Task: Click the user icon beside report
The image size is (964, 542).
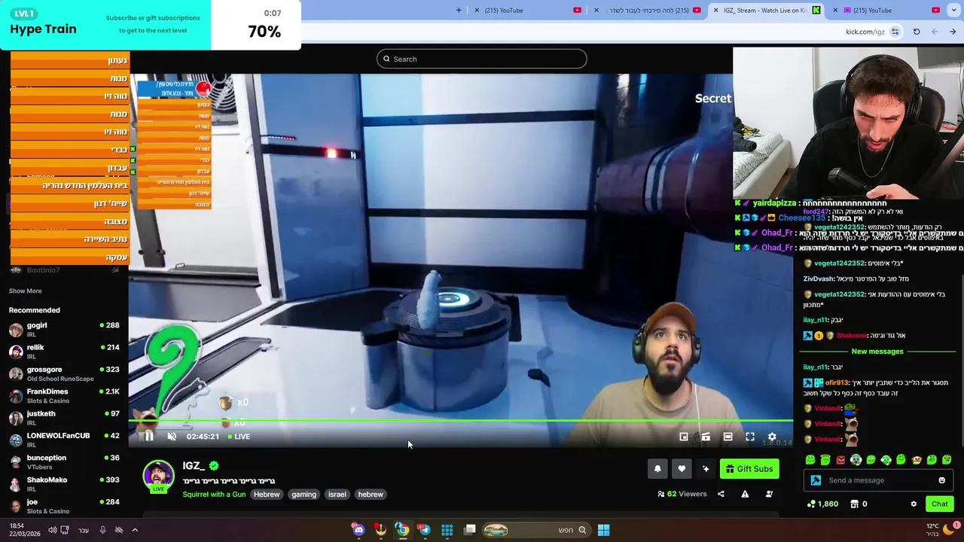Action: click(x=769, y=494)
